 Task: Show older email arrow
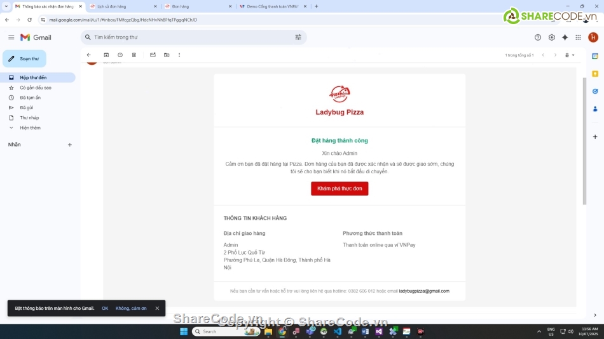pyautogui.click(x=556, y=55)
